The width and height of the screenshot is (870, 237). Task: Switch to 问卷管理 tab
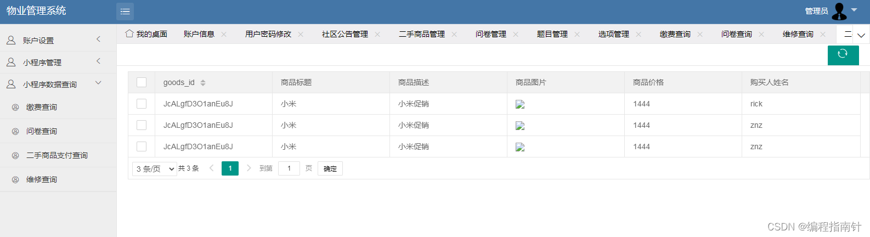tap(491, 34)
